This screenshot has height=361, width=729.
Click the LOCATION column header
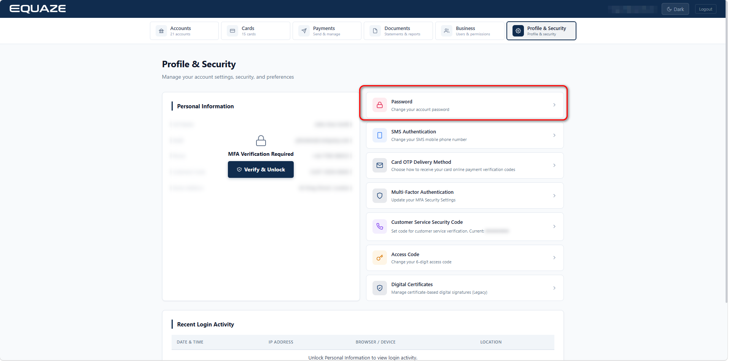point(491,342)
